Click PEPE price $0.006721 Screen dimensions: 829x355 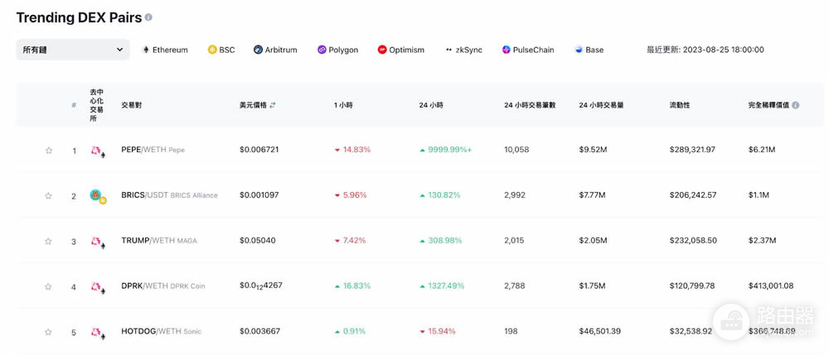pyautogui.click(x=259, y=150)
